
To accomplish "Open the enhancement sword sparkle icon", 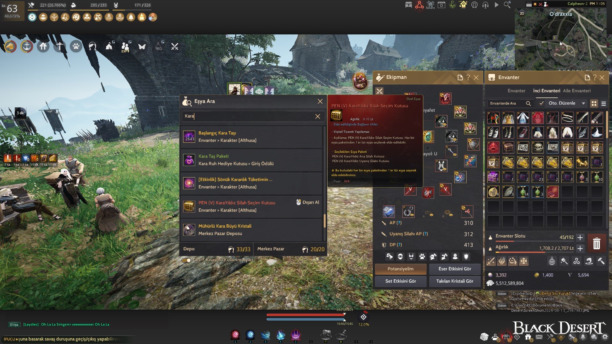I will (491, 262).
